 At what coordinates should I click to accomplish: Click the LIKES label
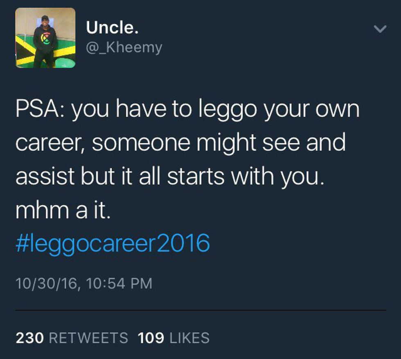(x=189, y=338)
